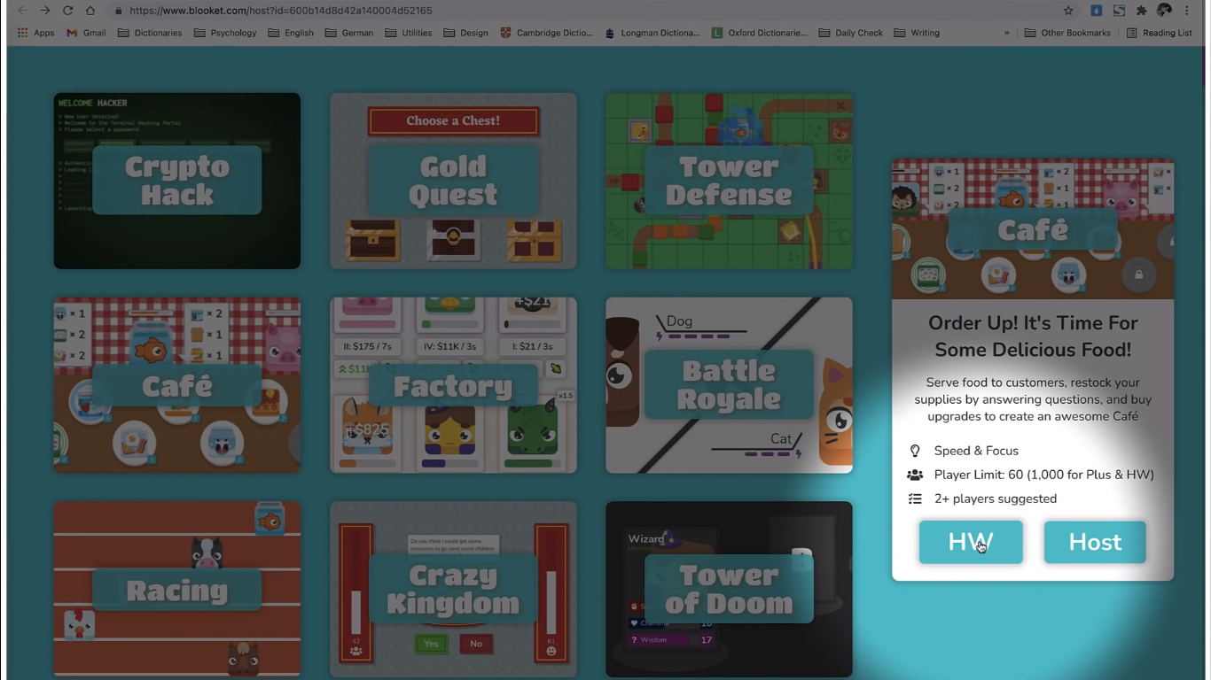
Task: Click the Order Up! heading text
Action: pyautogui.click(x=1033, y=336)
